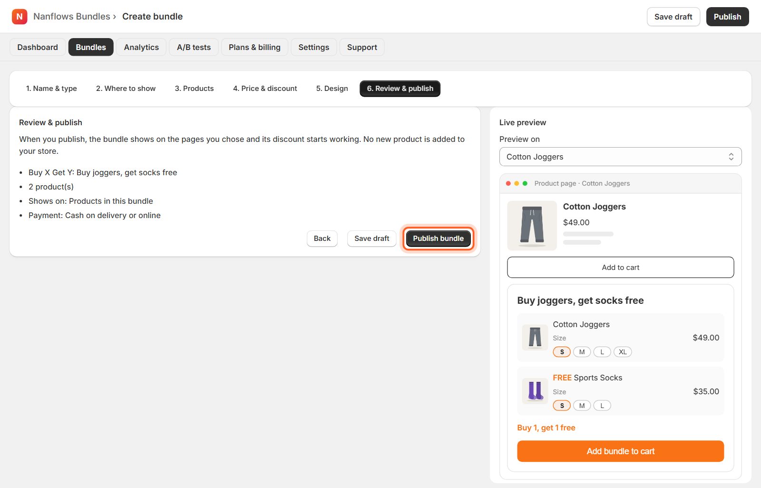Open the Settings tab
Viewport: 761px width, 488px height.
coord(314,47)
